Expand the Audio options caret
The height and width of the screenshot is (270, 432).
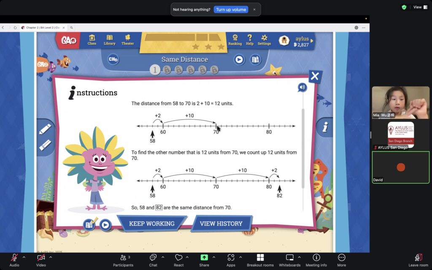click(x=24, y=257)
